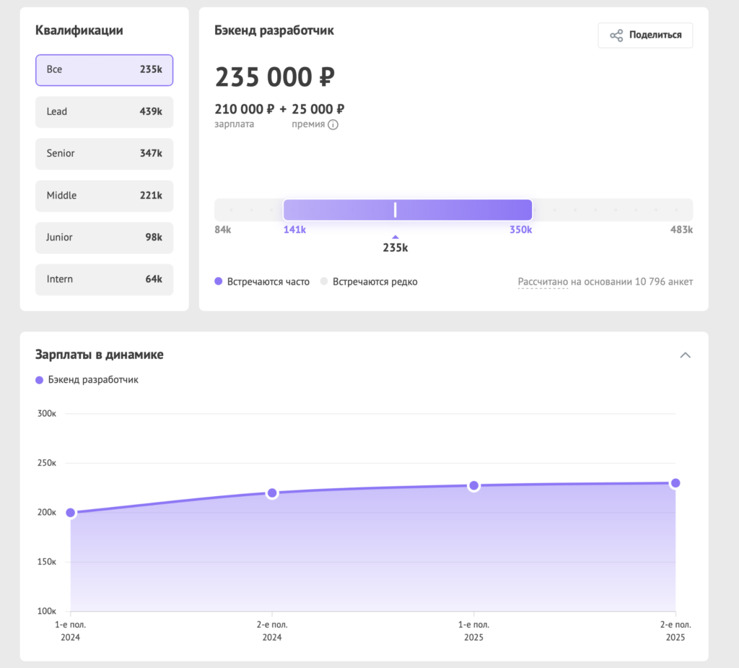Click the gray Встречаются редко legend dot

click(324, 282)
